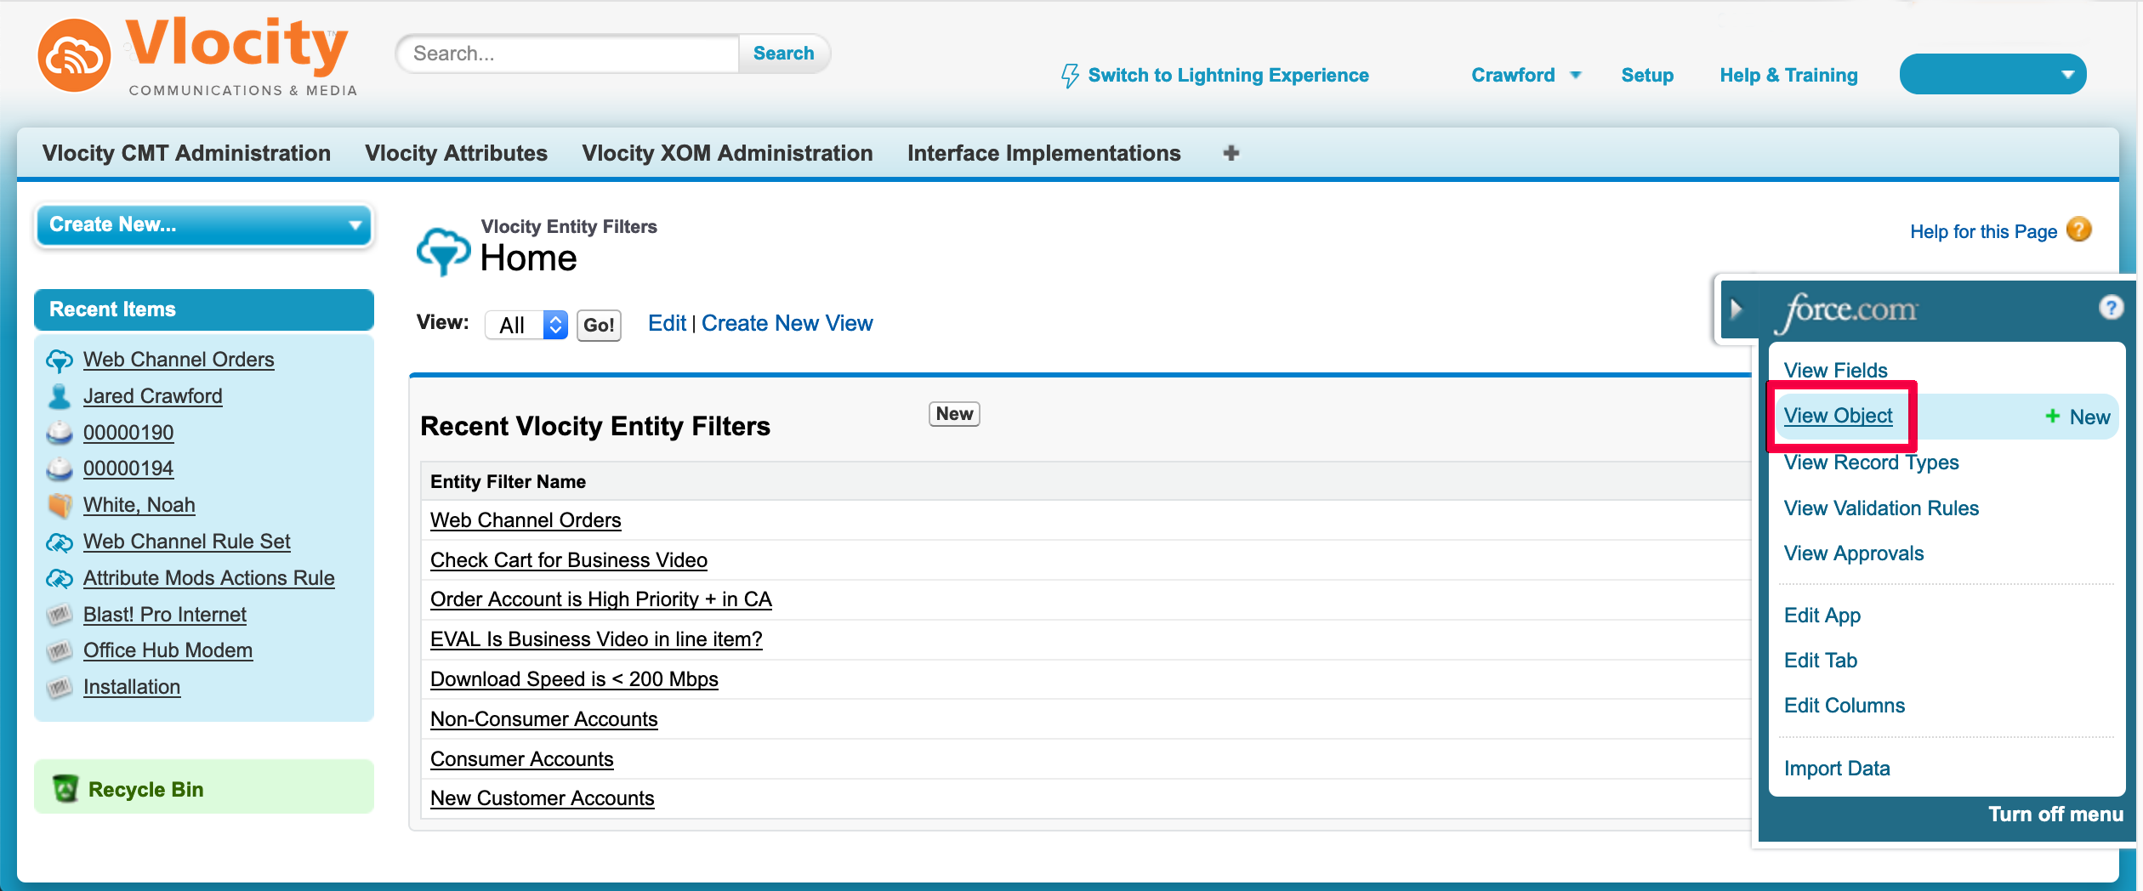Viewport: 2143px width, 891px height.
Task: Open the View All select dropdown
Action: (x=526, y=325)
